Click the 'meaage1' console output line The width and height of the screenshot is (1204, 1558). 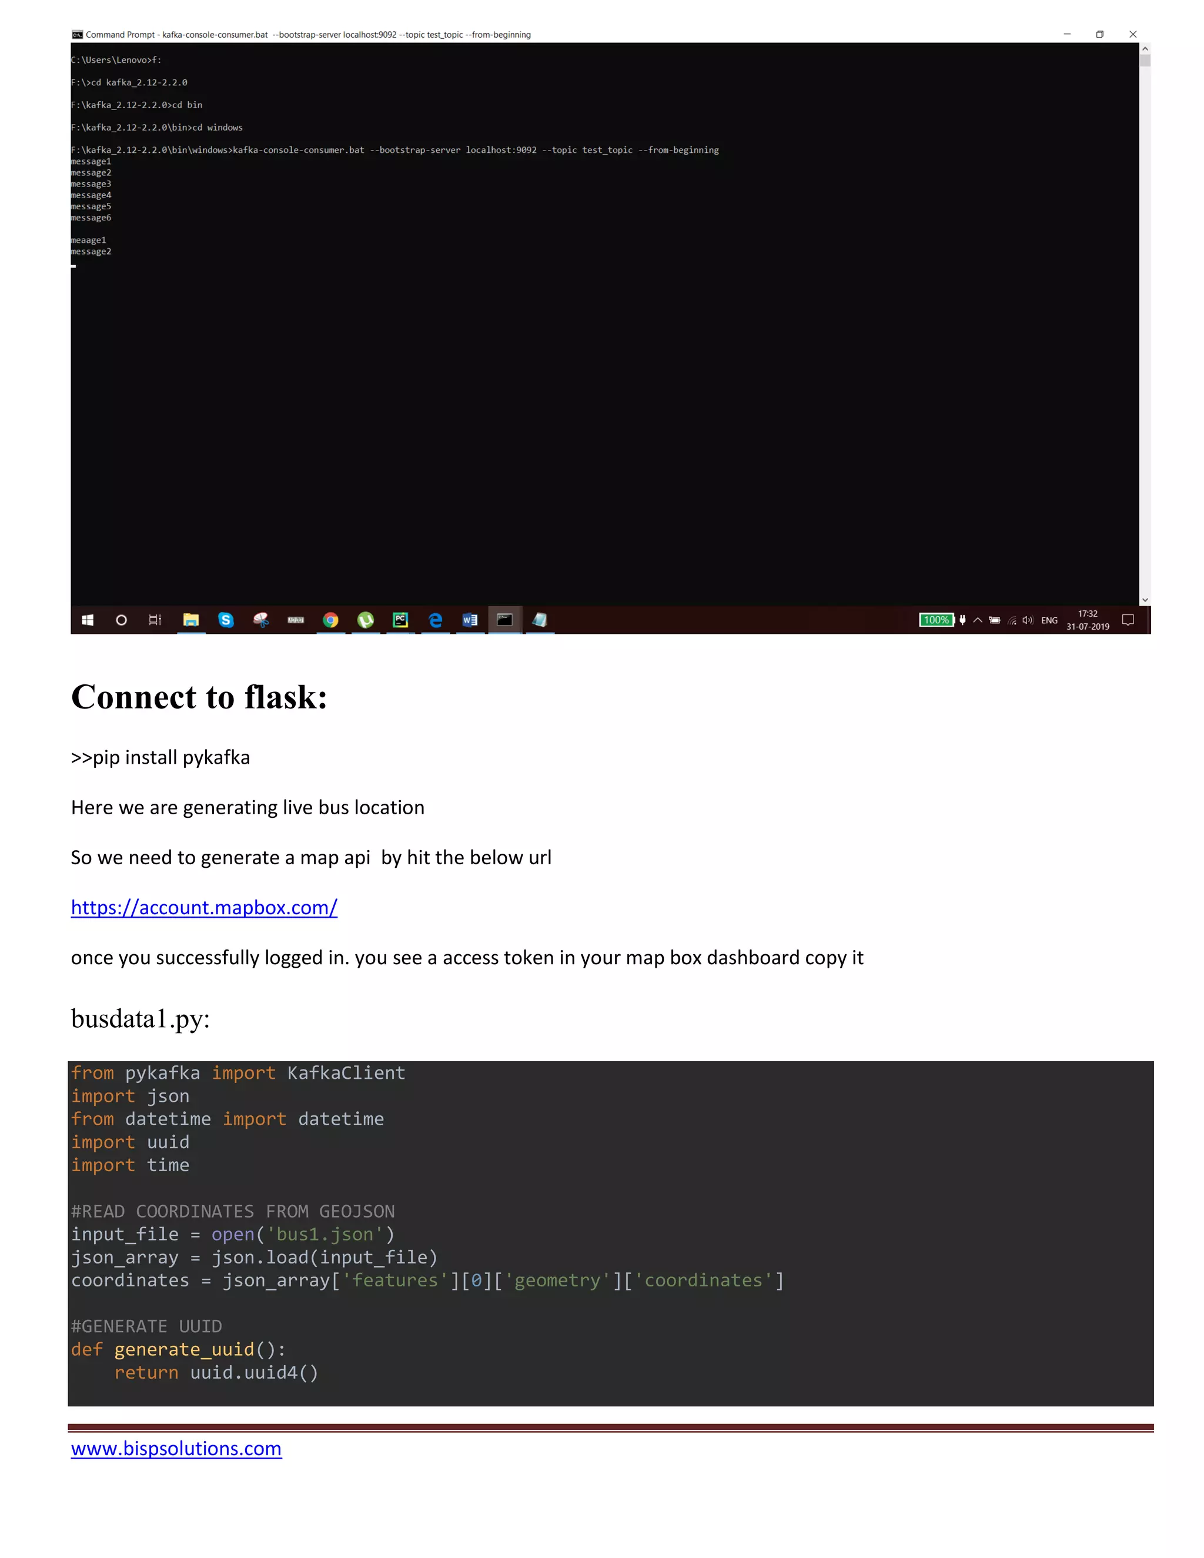88,240
